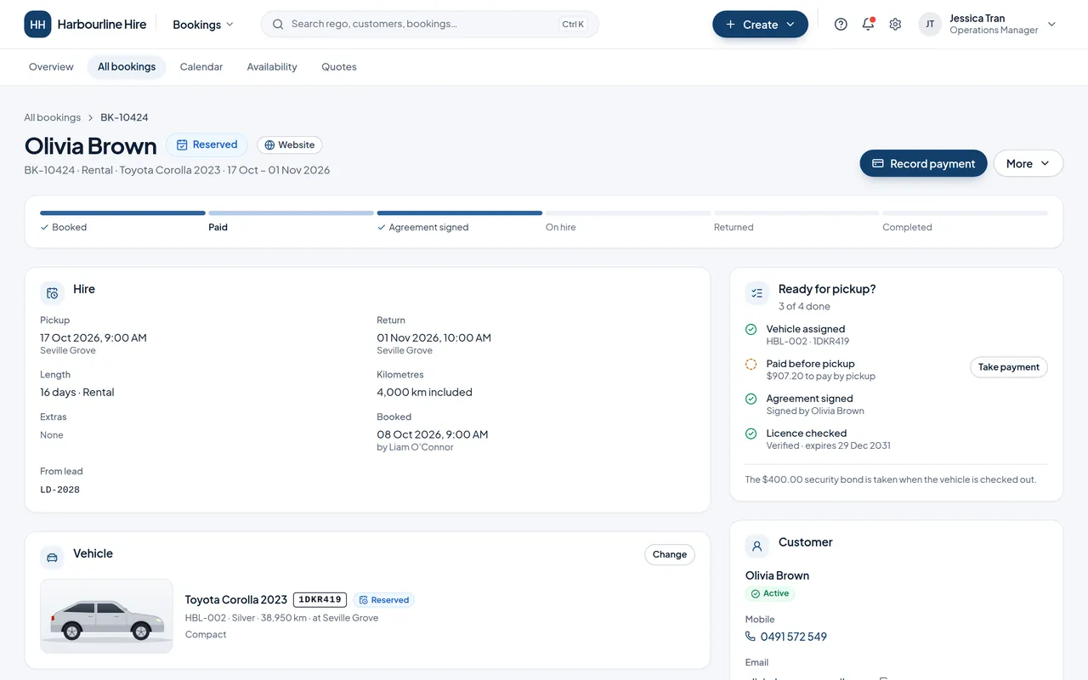Click the Toyota Corolla car thumbnail
The width and height of the screenshot is (1088, 680).
tap(106, 616)
